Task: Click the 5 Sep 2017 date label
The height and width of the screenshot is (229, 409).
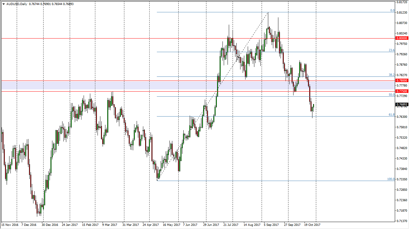Action: point(271,225)
